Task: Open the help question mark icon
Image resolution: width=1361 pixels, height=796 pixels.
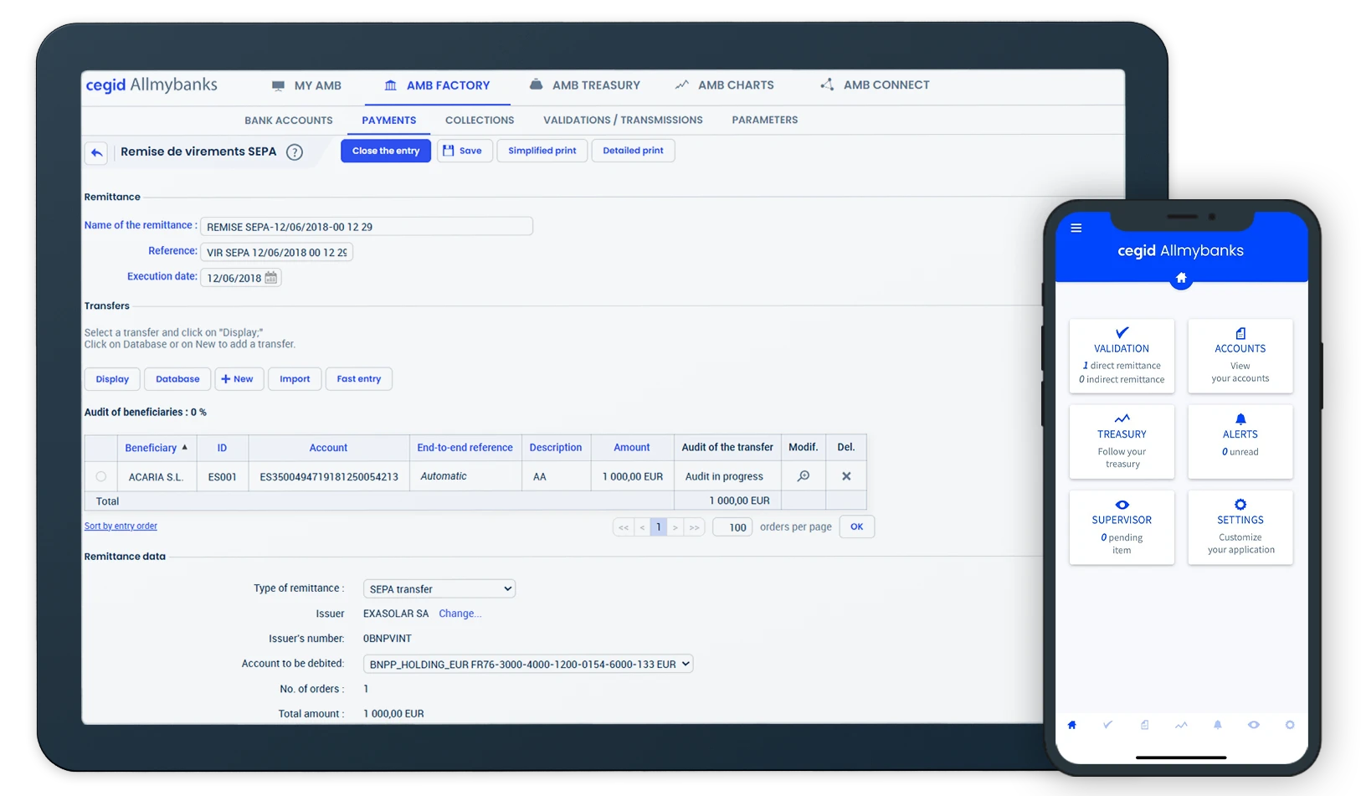Action: [295, 152]
